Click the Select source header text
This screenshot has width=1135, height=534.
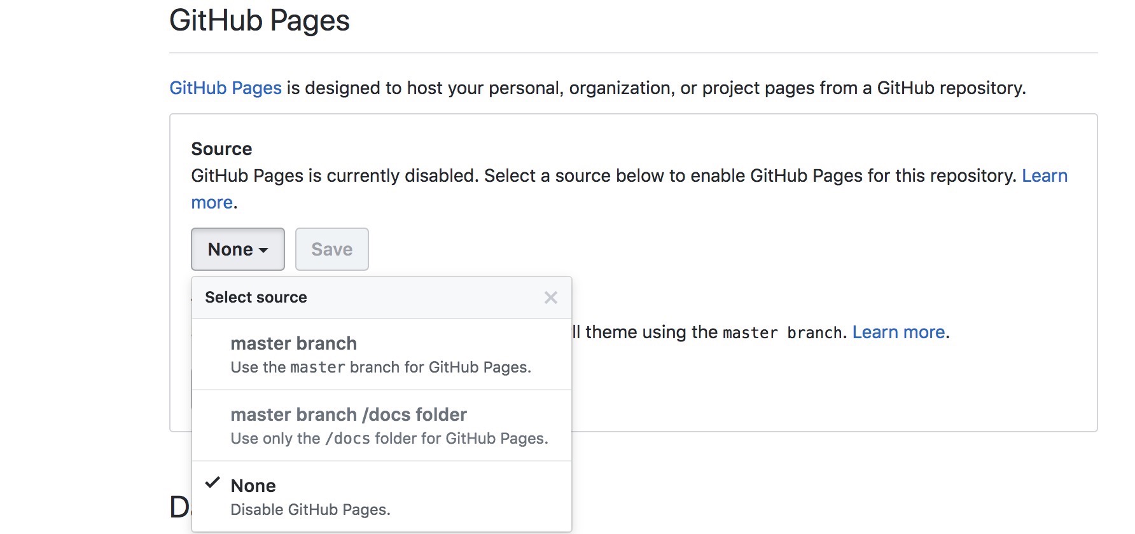pos(256,298)
